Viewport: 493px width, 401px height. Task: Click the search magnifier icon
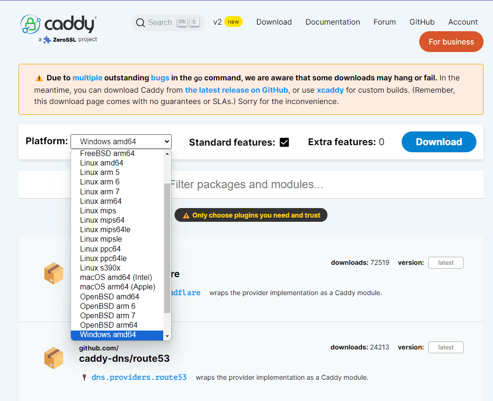pyautogui.click(x=141, y=22)
